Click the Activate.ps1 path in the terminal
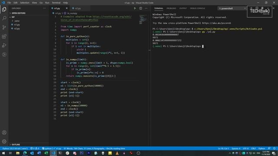The image size is (278, 156). pos(228,29)
